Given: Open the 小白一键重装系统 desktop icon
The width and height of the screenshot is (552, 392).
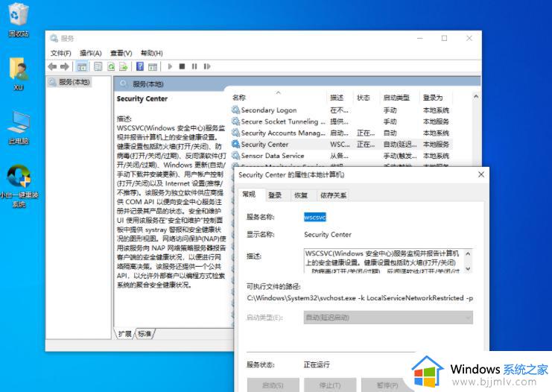Looking at the screenshot, I should [19, 186].
